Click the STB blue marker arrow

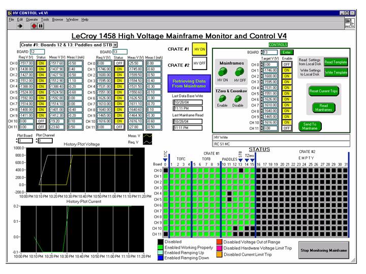240,160
